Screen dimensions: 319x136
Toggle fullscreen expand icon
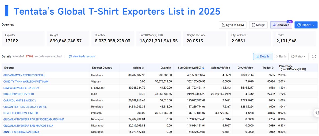[314, 57]
